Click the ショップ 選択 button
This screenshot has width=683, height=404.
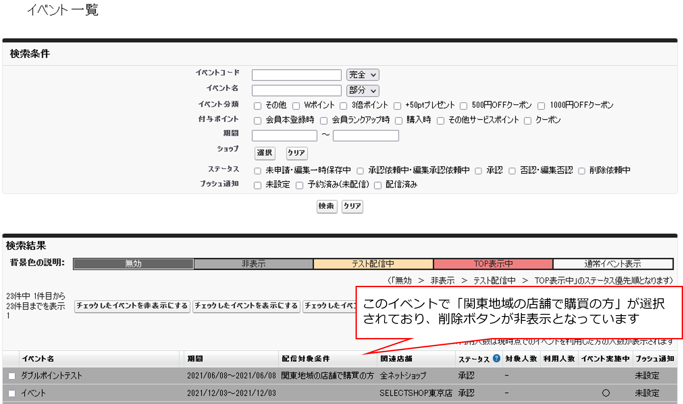264,153
